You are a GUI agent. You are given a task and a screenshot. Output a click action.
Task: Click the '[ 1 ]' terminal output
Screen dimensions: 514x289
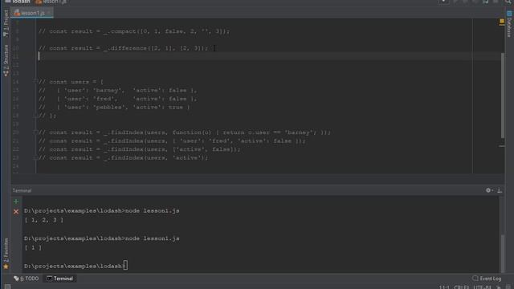(33, 247)
